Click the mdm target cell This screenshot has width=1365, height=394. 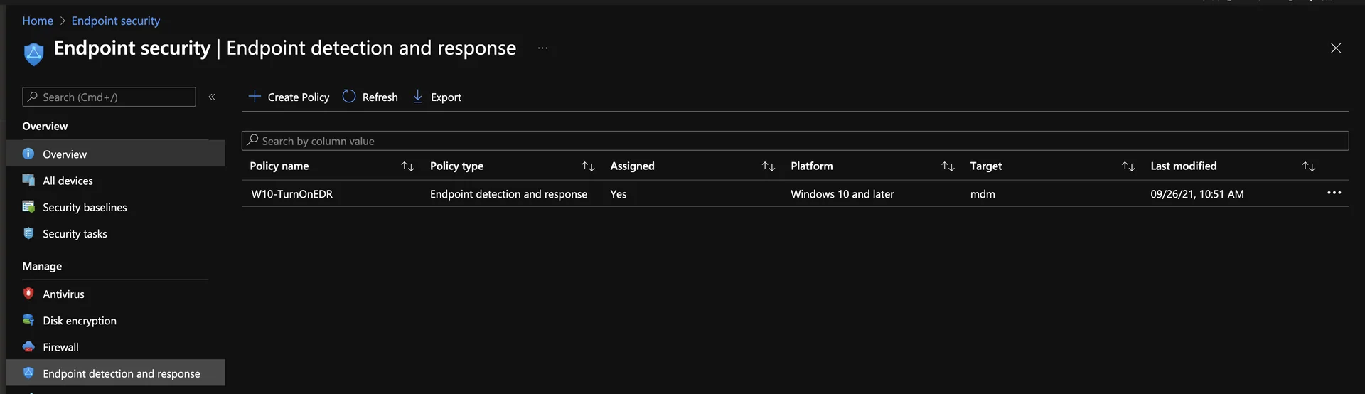(x=983, y=193)
